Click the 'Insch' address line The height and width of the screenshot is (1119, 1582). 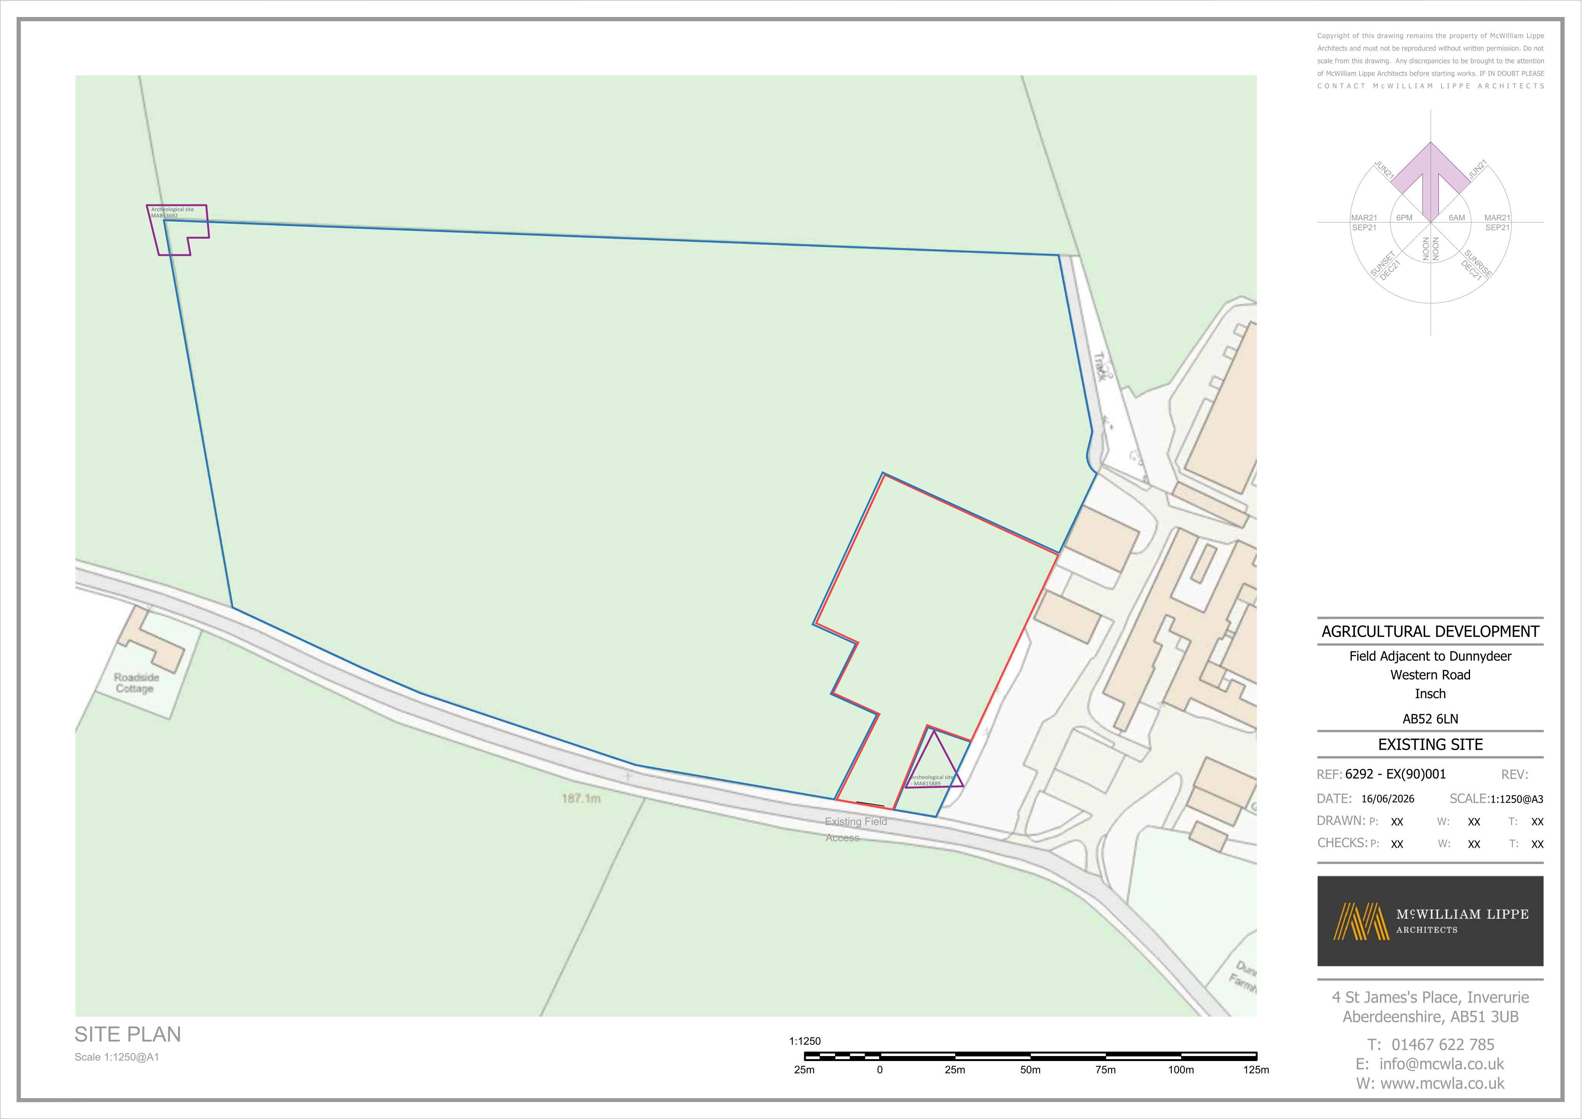(1431, 694)
